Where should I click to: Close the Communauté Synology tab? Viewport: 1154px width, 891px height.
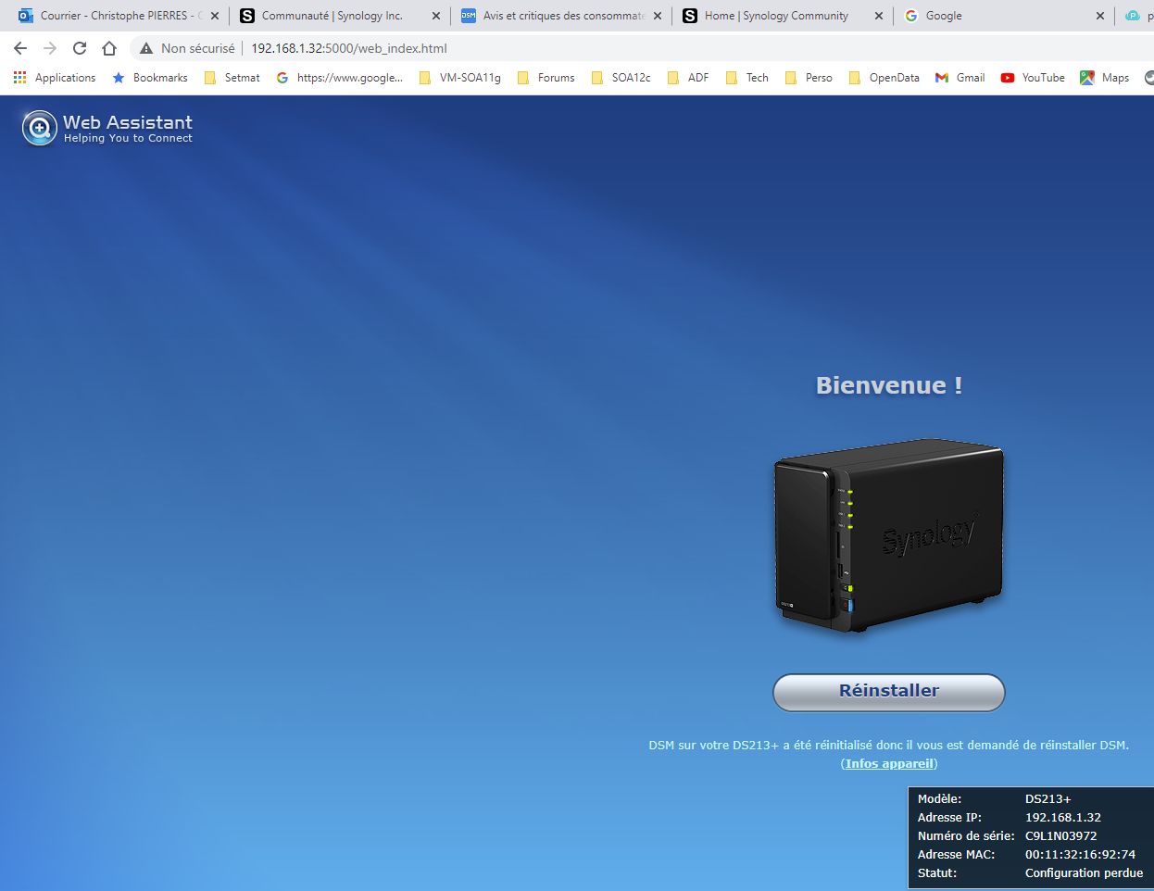point(436,16)
